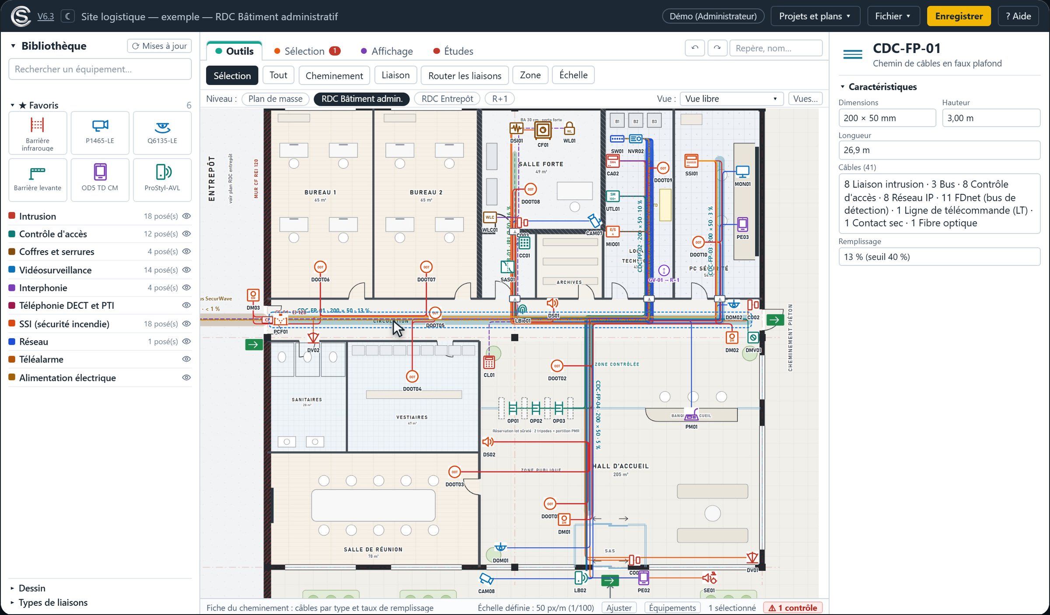Choose the ProStyl-AVL sounder favorite
Viewport: 1050px width, 615px height.
coord(162,179)
